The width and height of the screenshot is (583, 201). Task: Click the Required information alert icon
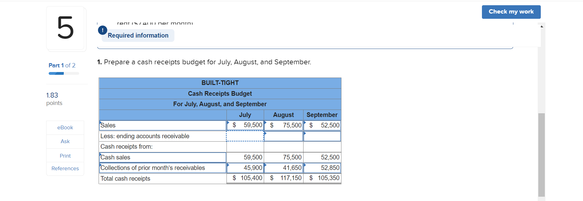[103, 30]
